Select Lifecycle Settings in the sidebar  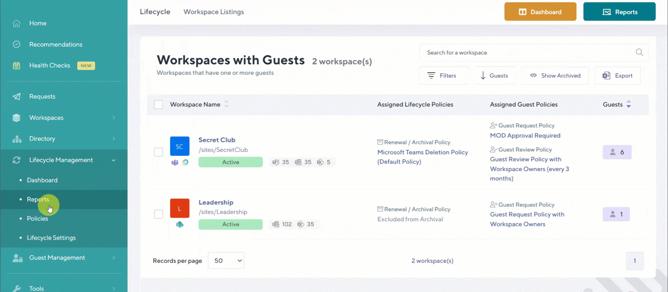pos(51,238)
